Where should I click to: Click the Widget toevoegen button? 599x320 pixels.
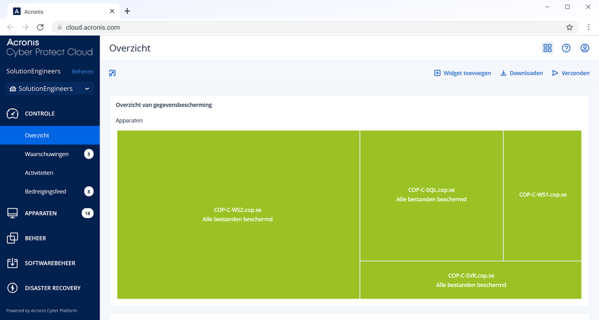pos(462,73)
